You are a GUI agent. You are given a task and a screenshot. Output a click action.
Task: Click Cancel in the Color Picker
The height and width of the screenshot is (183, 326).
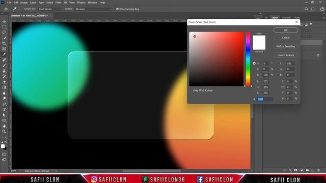[286, 38]
